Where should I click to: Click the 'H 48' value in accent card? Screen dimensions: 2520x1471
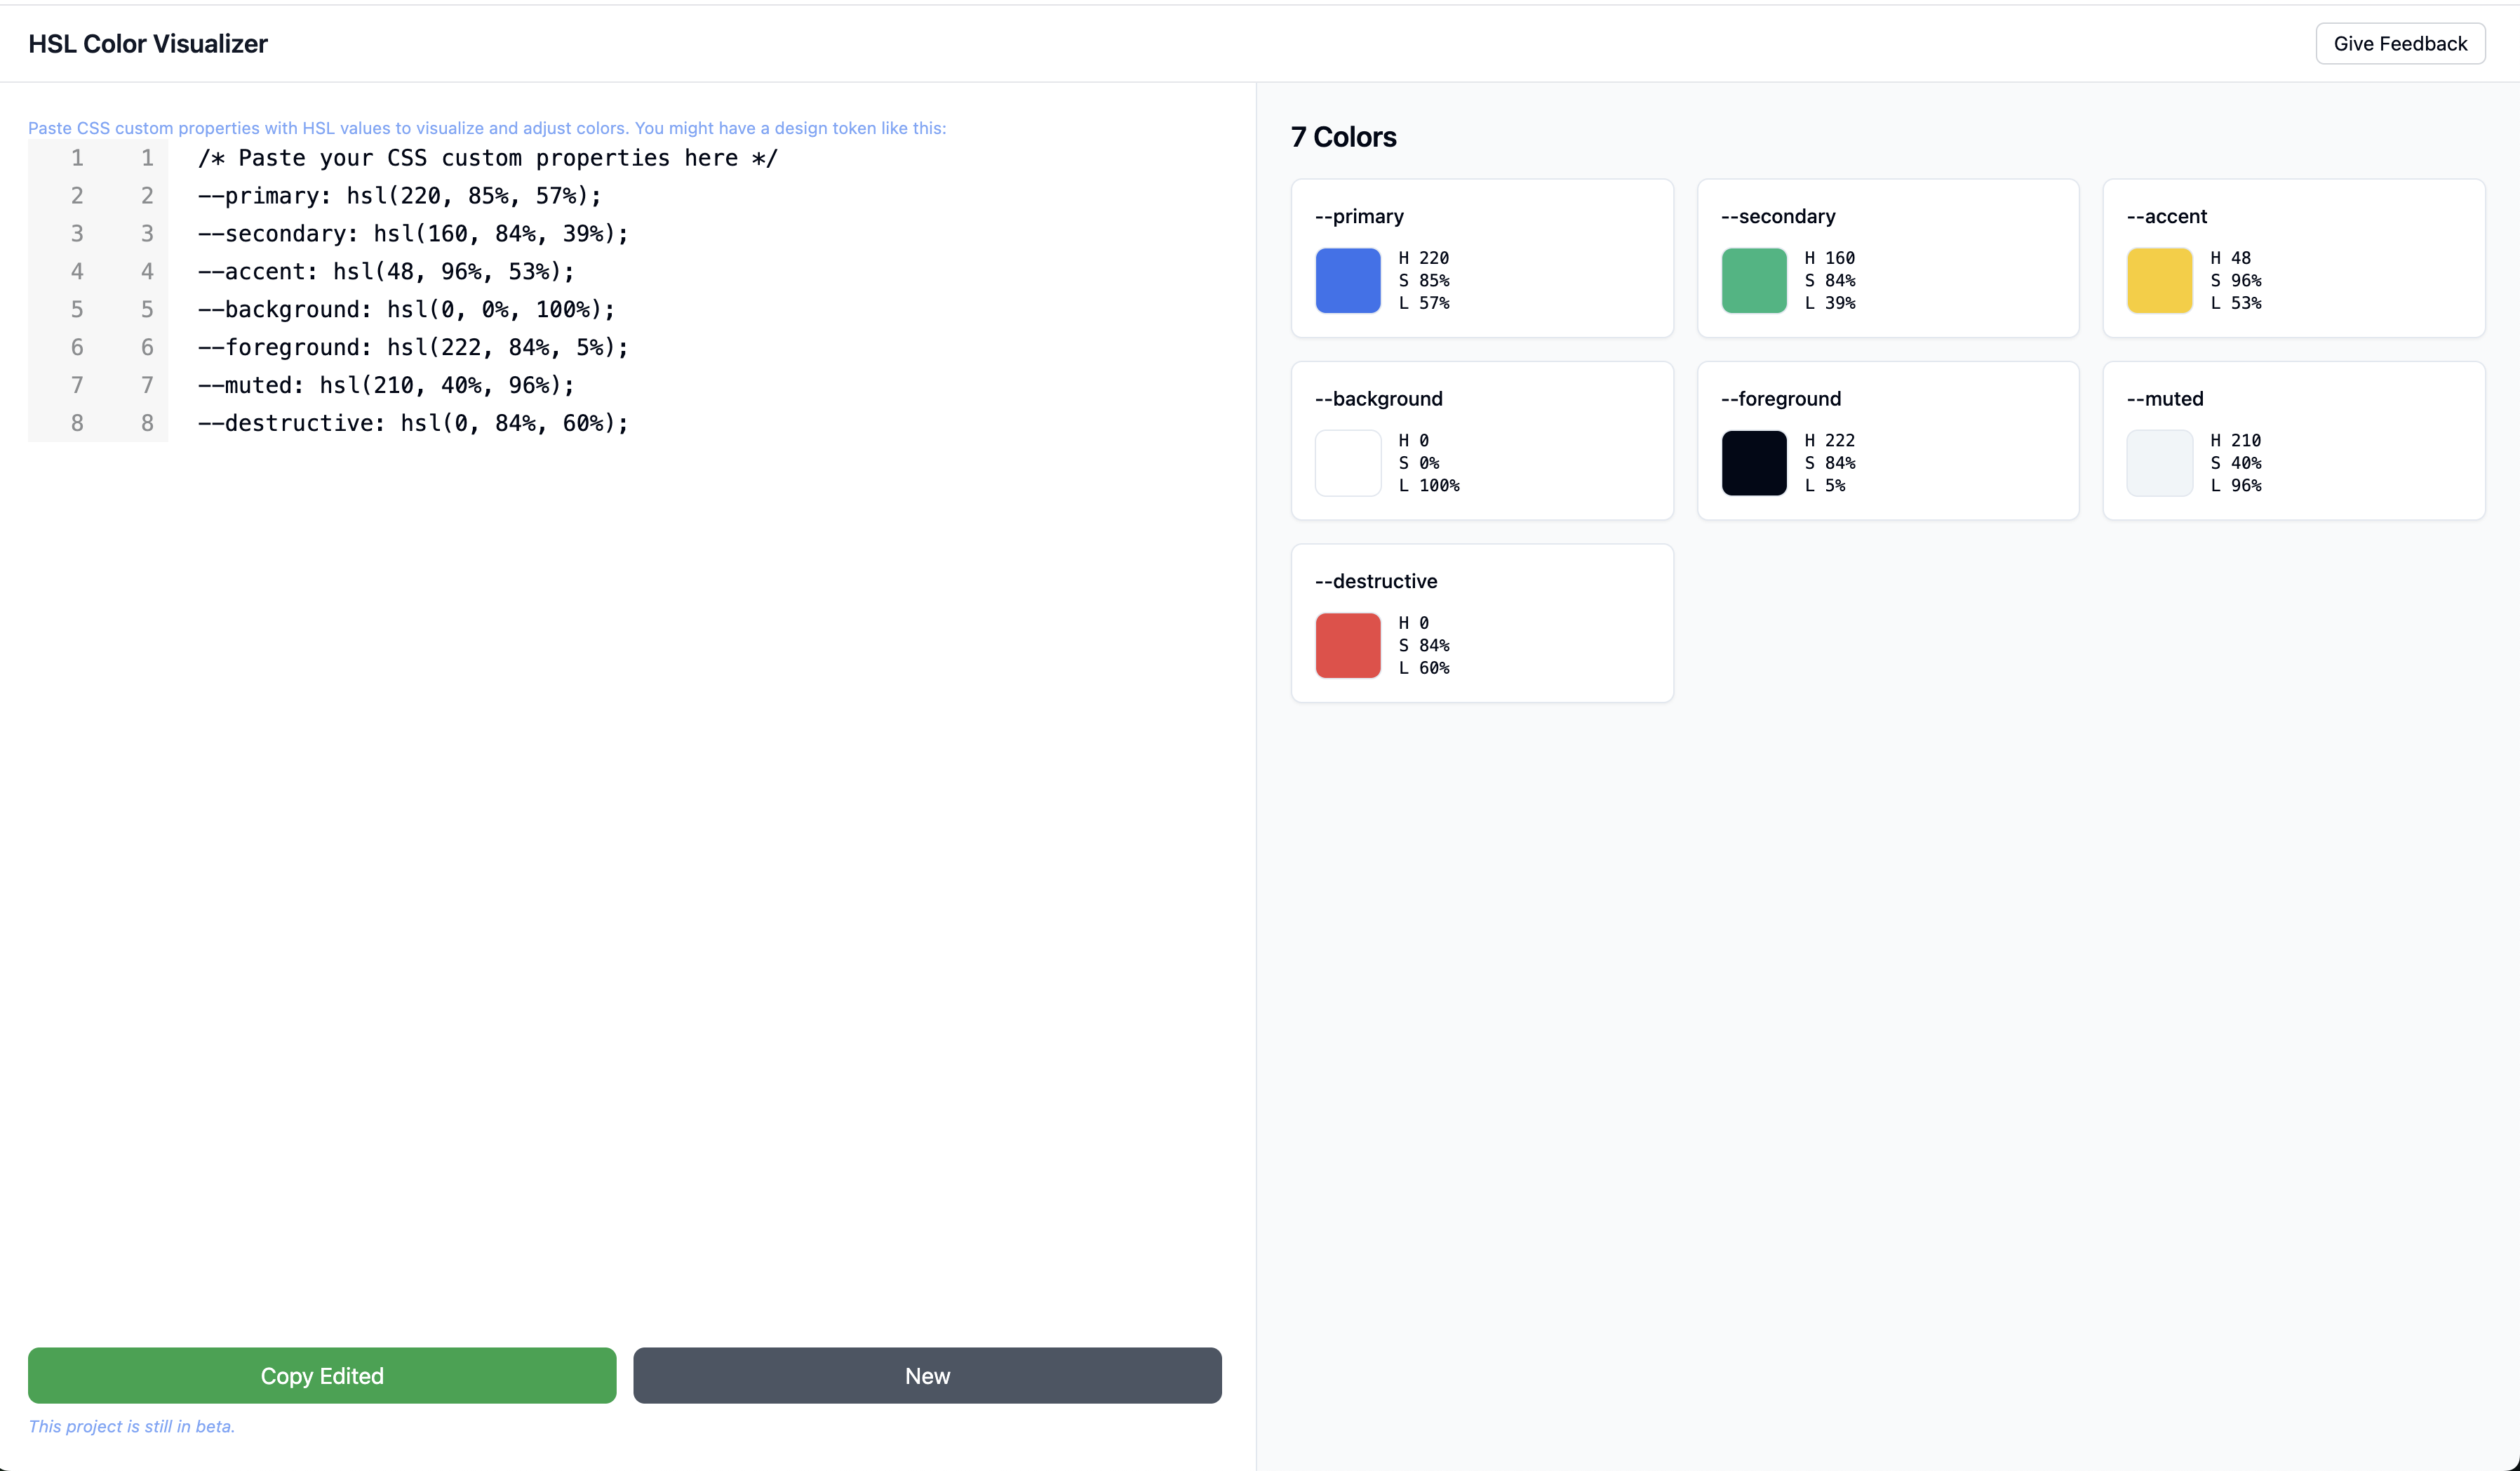pyautogui.click(x=2231, y=258)
